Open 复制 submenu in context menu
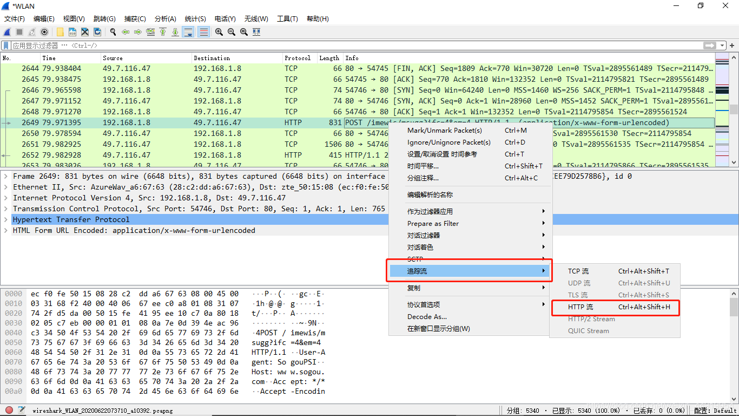This screenshot has height=416, width=739. click(470, 288)
